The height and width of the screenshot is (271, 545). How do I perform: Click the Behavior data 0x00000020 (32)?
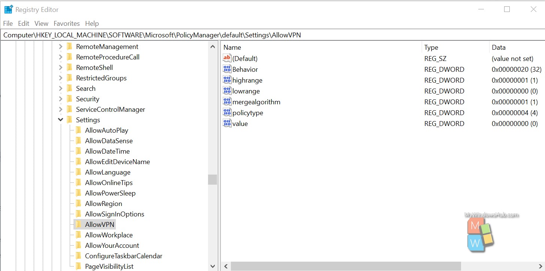click(x=517, y=69)
